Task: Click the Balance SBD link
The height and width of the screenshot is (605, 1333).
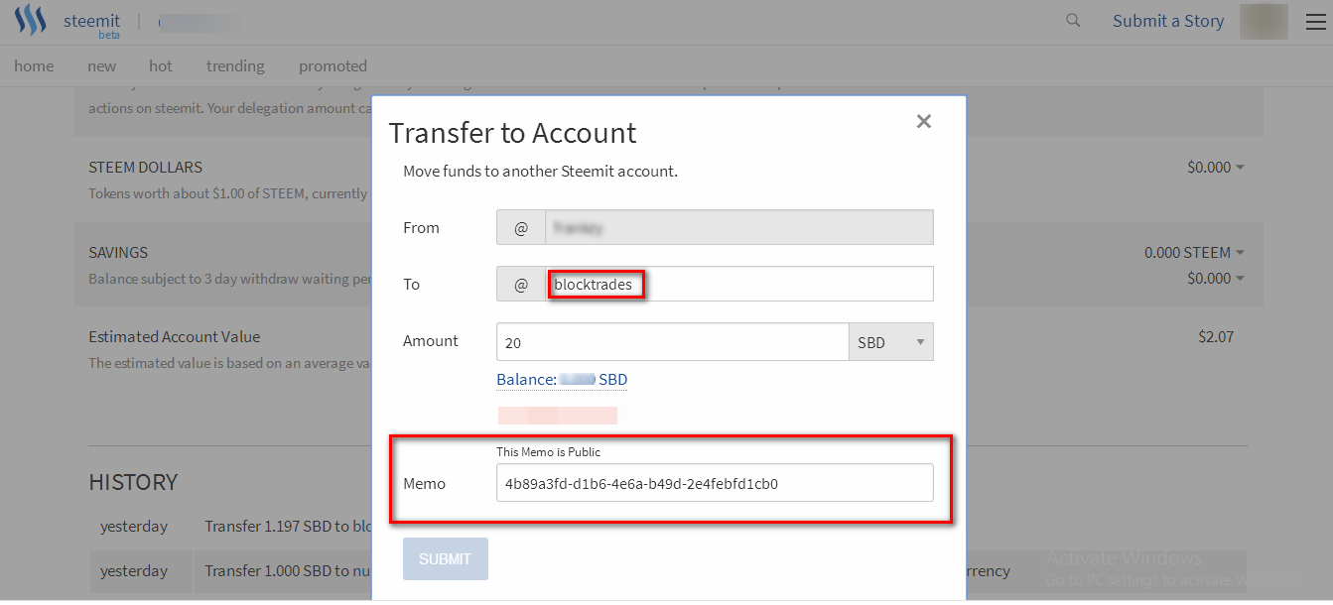Action: (x=562, y=380)
